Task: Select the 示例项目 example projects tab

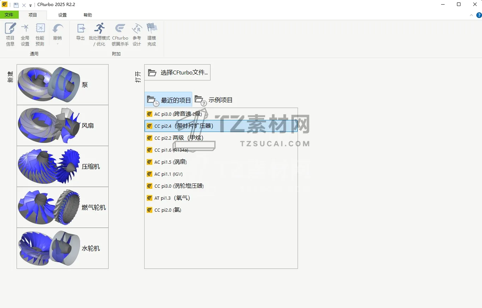Action: tap(214, 100)
